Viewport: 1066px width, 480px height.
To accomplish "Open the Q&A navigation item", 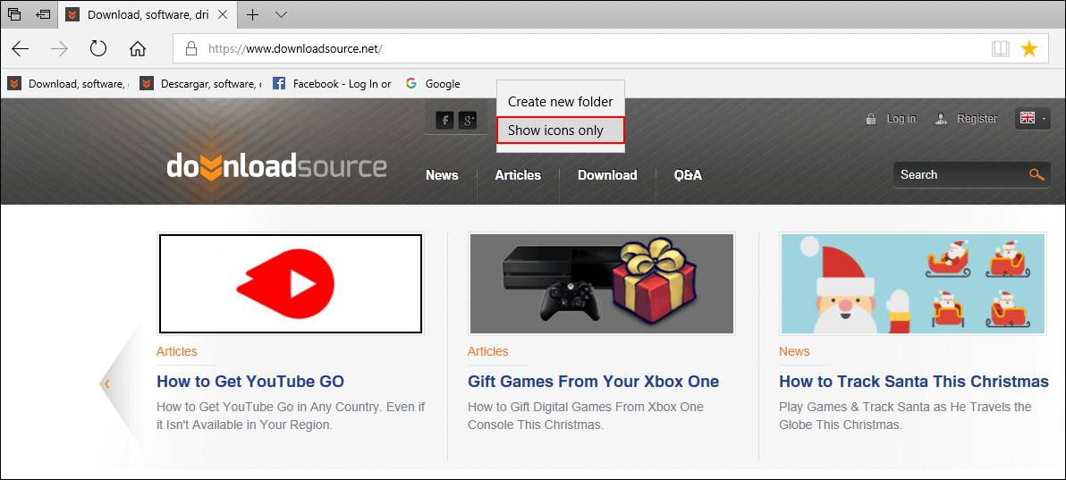I will point(688,175).
